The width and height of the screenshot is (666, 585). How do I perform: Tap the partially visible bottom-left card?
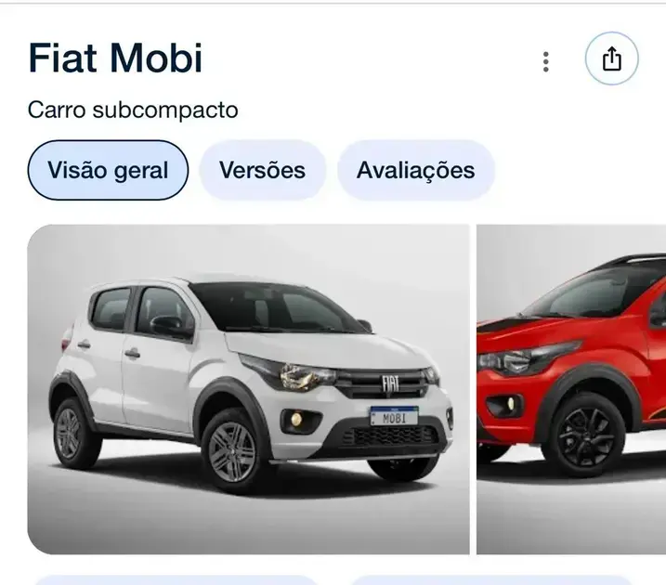tap(176, 580)
